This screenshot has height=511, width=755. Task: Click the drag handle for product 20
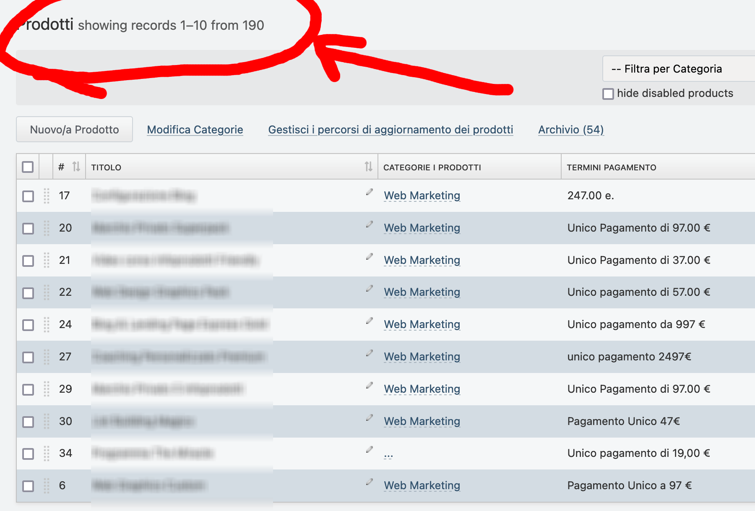coord(47,228)
